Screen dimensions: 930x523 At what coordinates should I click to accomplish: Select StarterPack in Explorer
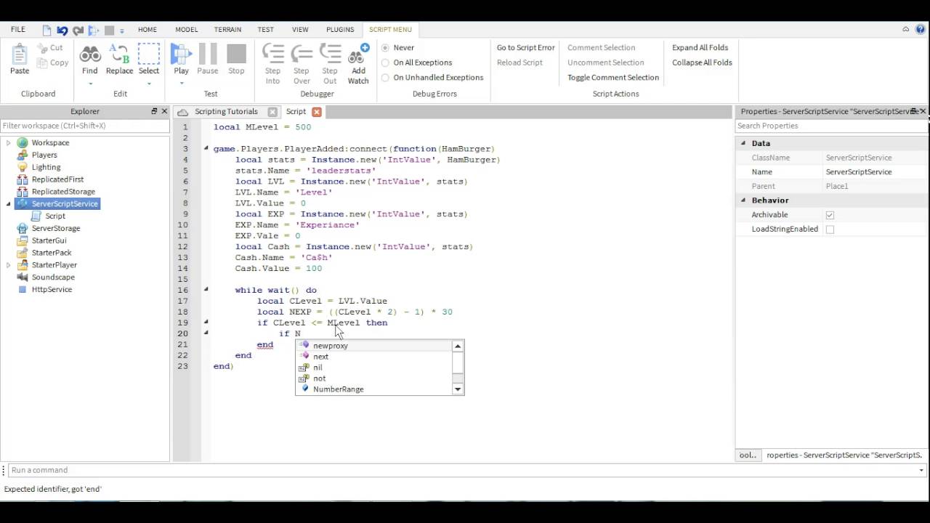[x=52, y=253]
